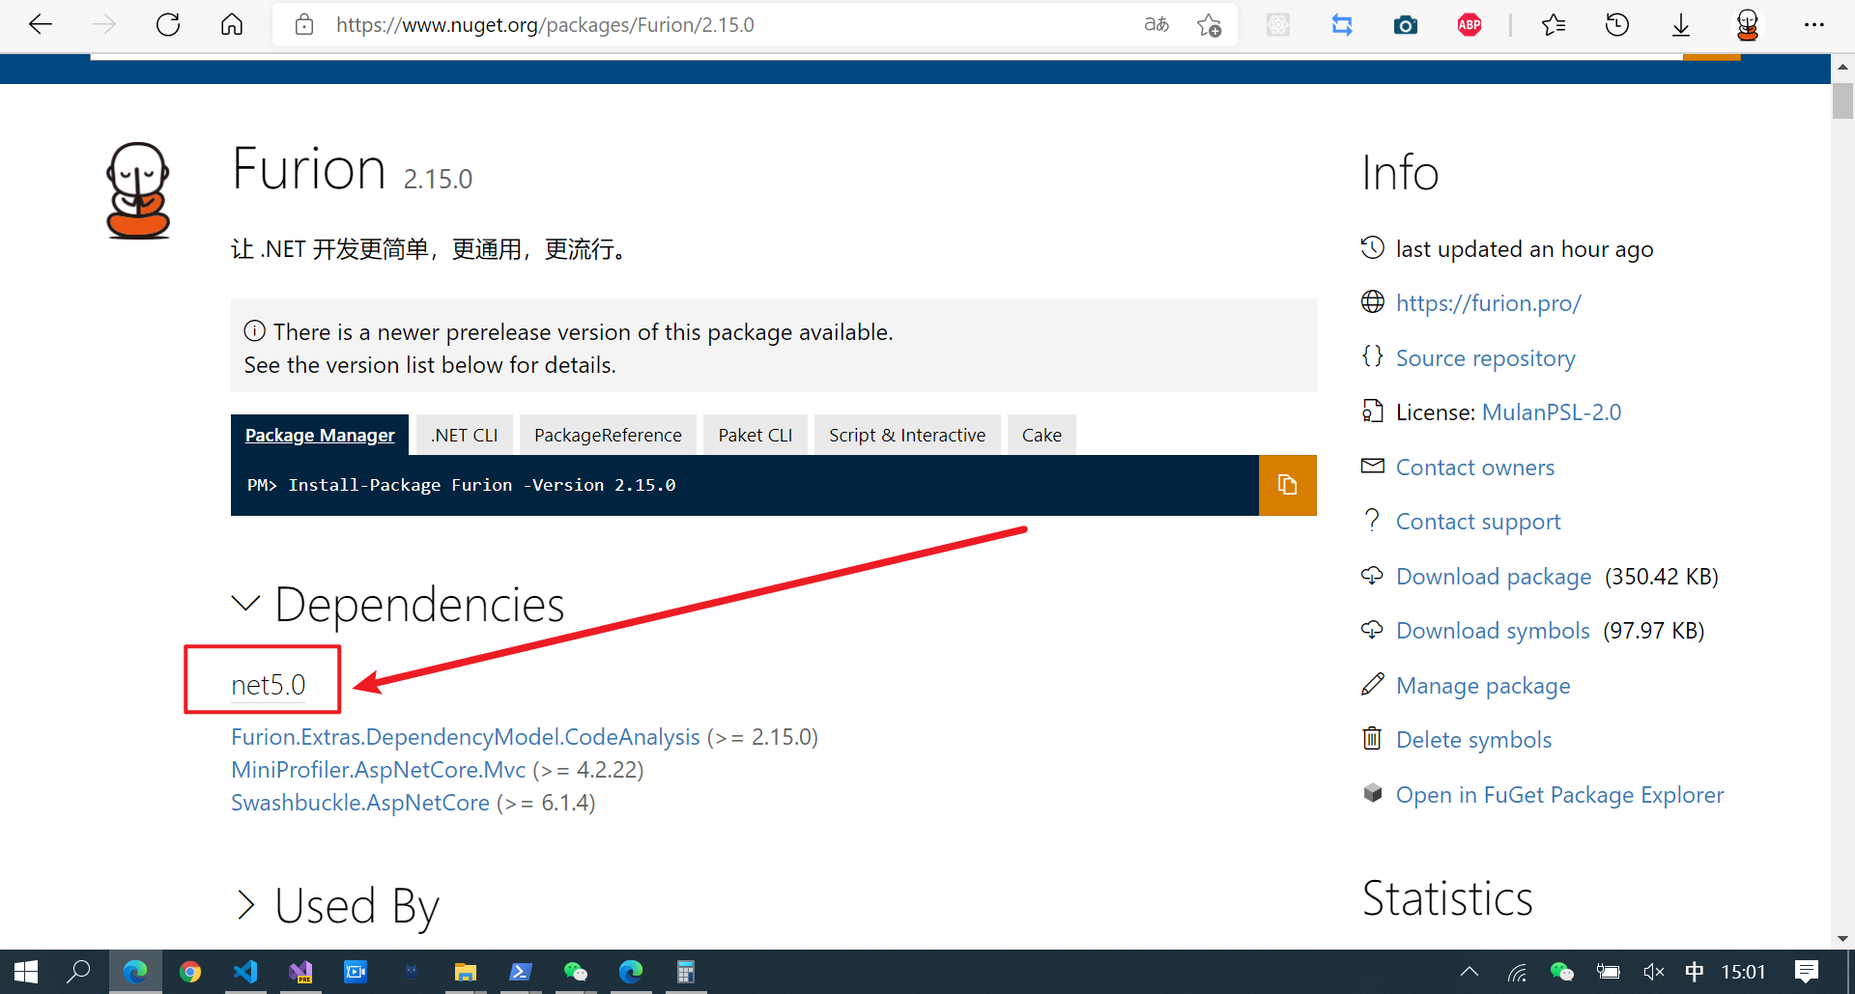Switch to the Cake tab
The image size is (1855, 994).
coord(1042,436)
